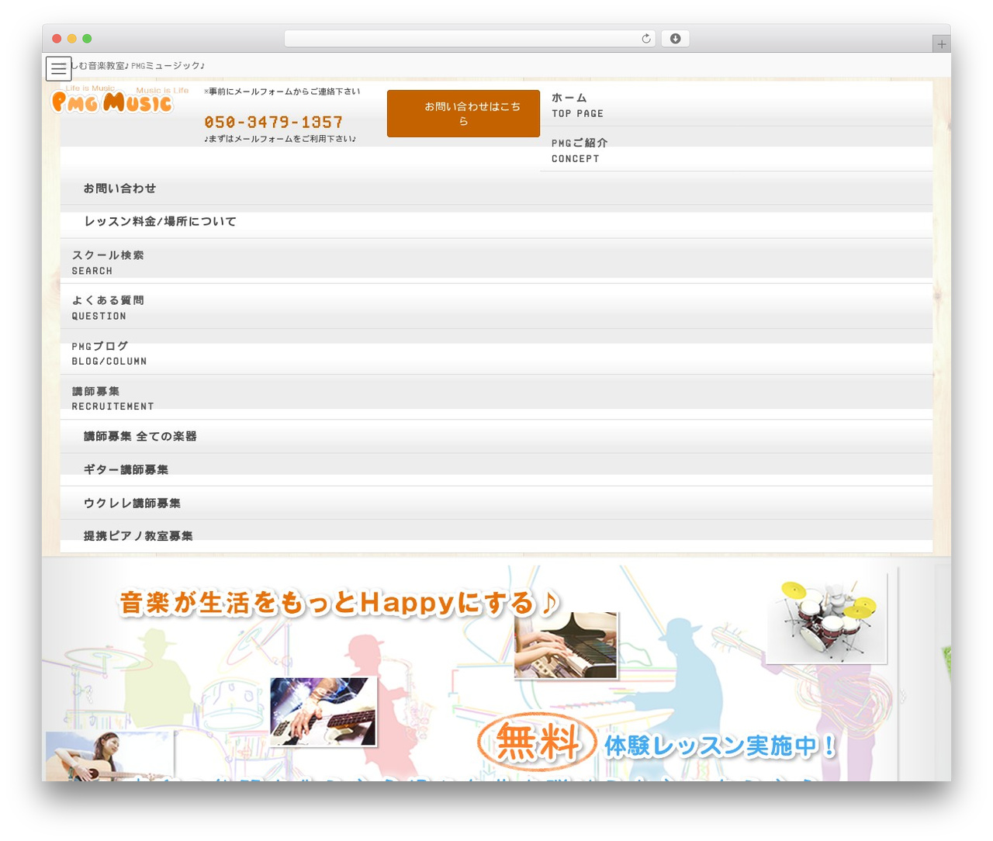This screenshot has height=841, width=993.
Task: Click the piano hands thumbnail image
Action: pyautogui.click(x=566, y=645)
